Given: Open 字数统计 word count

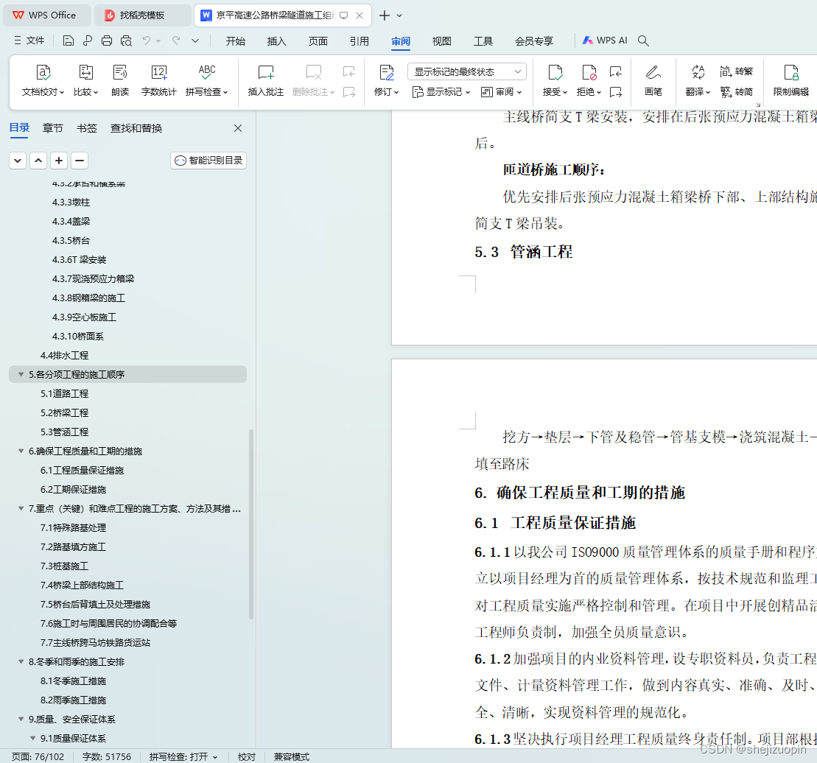Looking at the screenshot, I should click(158, 80).
